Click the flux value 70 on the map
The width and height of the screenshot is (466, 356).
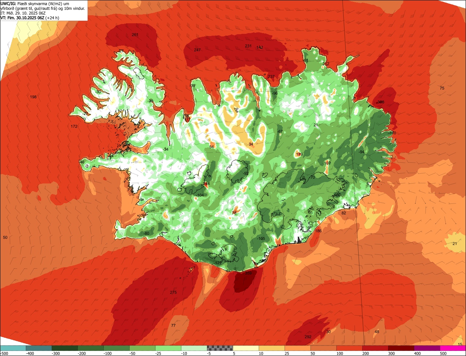coord(312,178)
